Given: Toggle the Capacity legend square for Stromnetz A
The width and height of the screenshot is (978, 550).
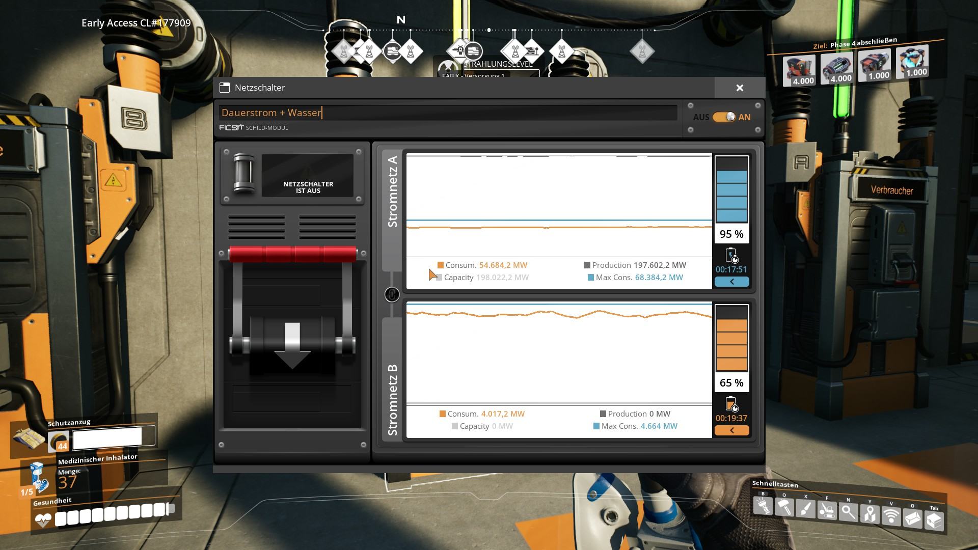Looking at the screenshot, I should click(x=439, y=278).
